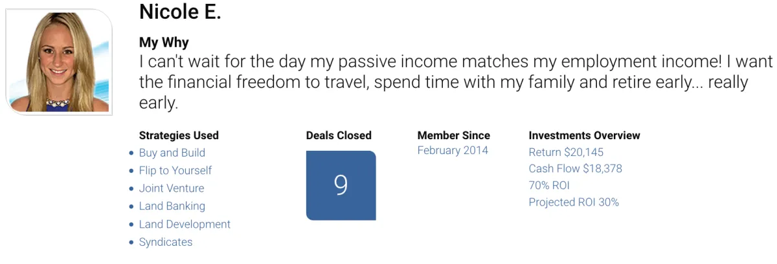This screenshot has height=264, width=777.
Task: Select the 70% ROI figure
Action: (549, 186)
